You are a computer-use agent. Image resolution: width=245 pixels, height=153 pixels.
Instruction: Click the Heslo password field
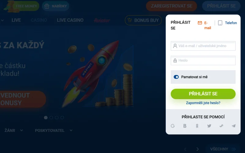pyautogui.click(x=203, y=60)
